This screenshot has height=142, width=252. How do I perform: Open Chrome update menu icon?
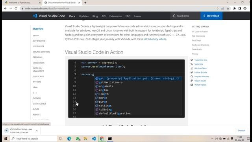coord(245,9)
